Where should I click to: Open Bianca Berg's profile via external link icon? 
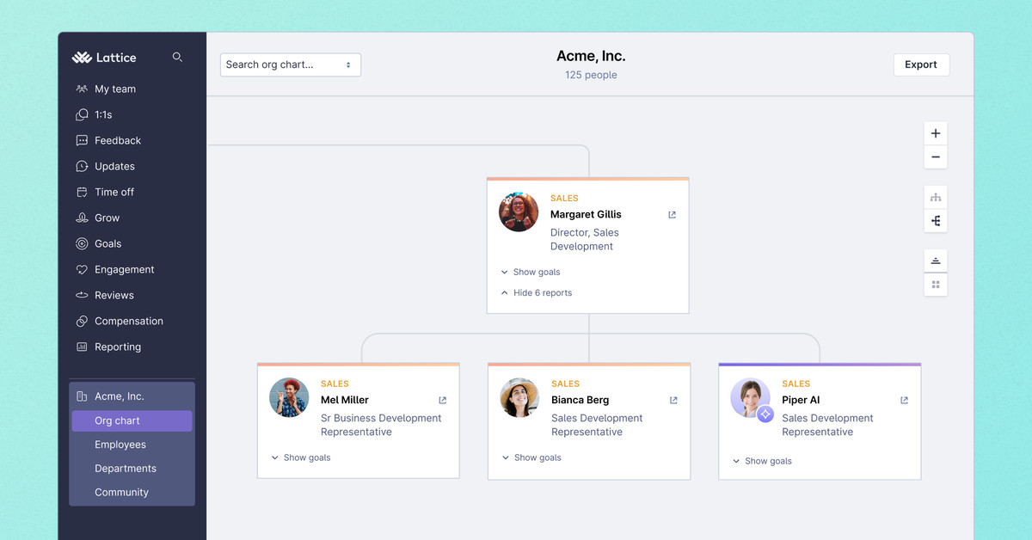tap(673, 400)
